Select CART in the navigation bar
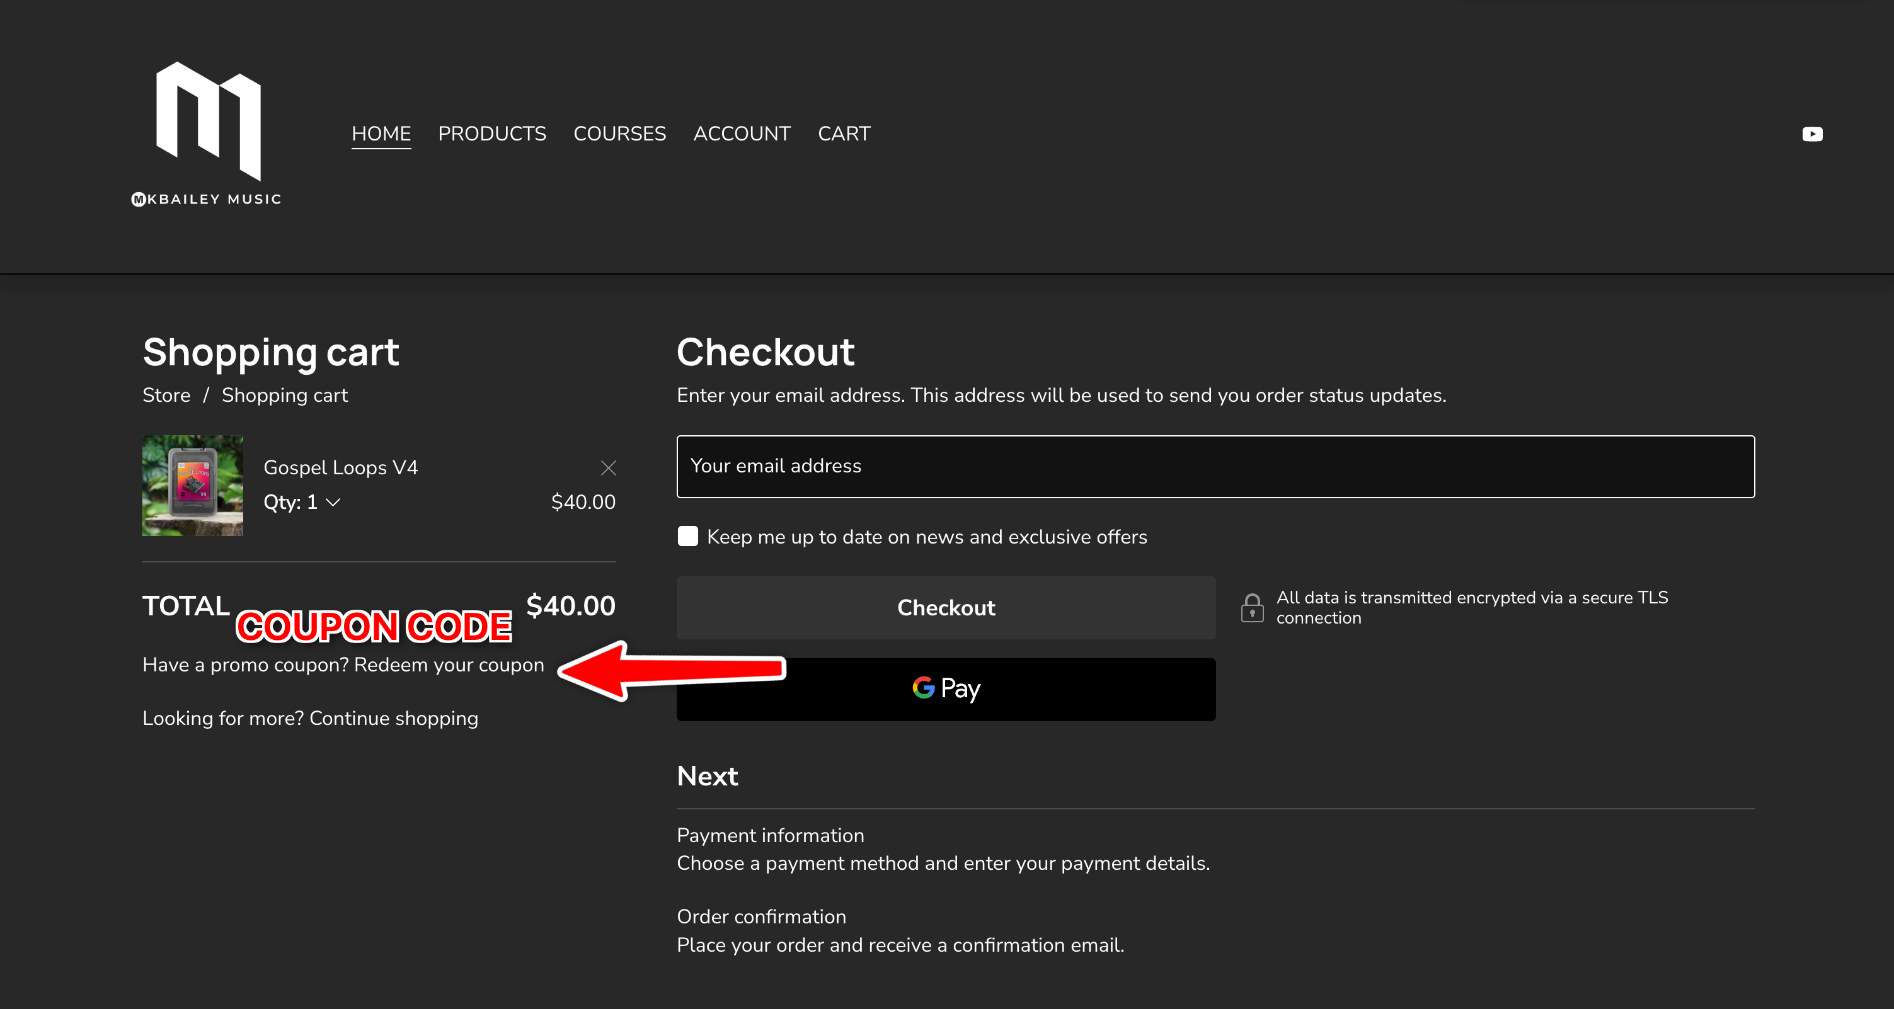1894x1009 pixels. click(x=843, y=134)
